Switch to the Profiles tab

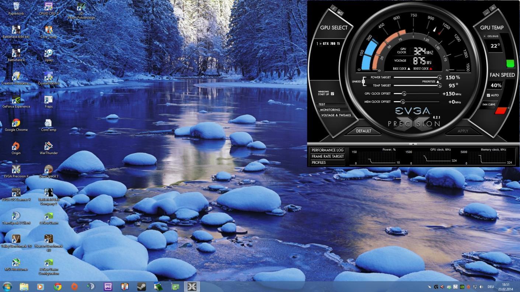pyautogui.click(x=327, y=163)
